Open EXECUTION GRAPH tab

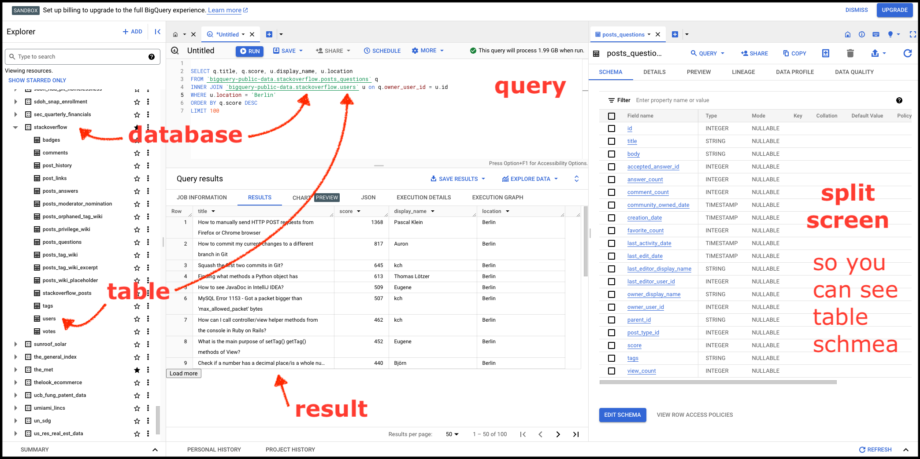498,198
